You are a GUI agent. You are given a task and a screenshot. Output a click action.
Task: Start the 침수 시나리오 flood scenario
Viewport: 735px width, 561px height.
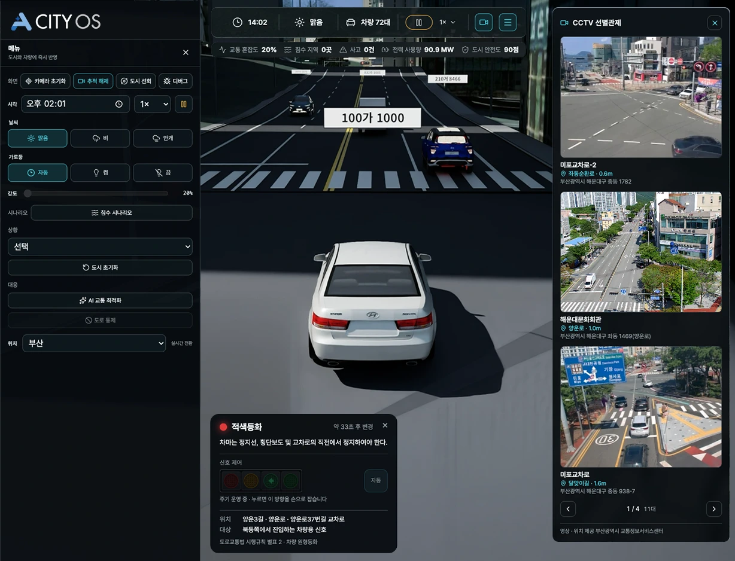(x=111, y=213)
